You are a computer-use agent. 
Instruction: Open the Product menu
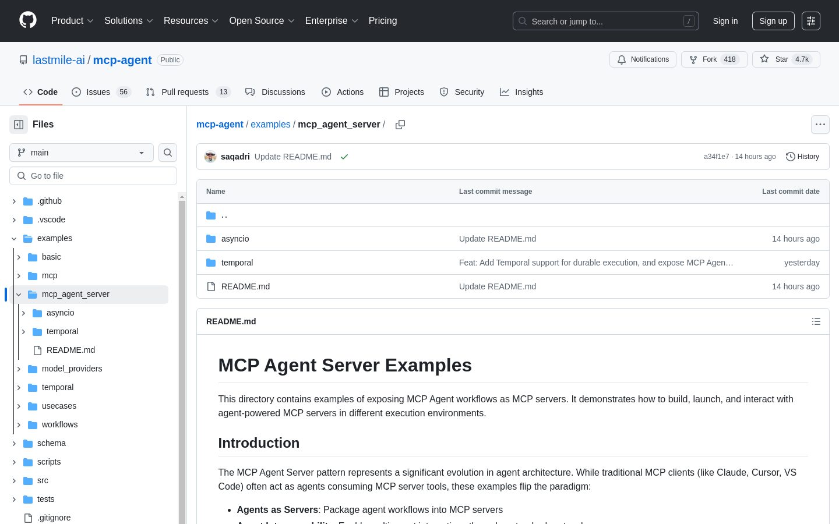pyautogui.click(x=72, y=20)
